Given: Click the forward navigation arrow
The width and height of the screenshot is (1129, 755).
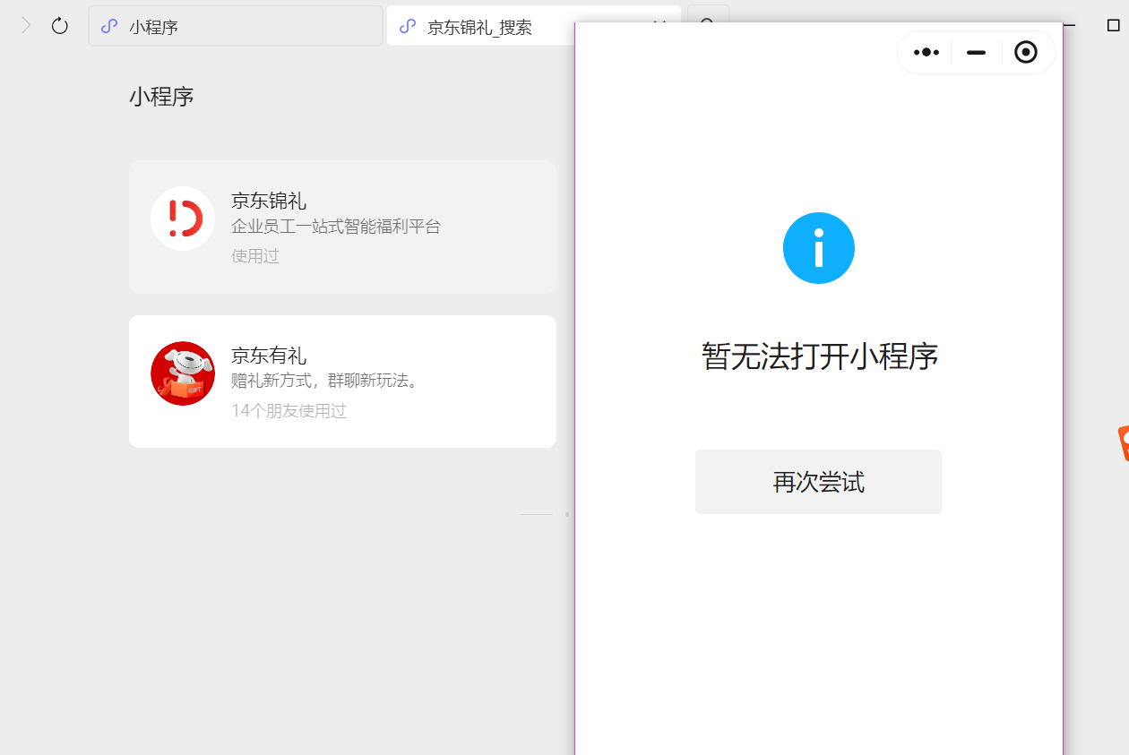Looking at the screenshot, I should (26, 26).
